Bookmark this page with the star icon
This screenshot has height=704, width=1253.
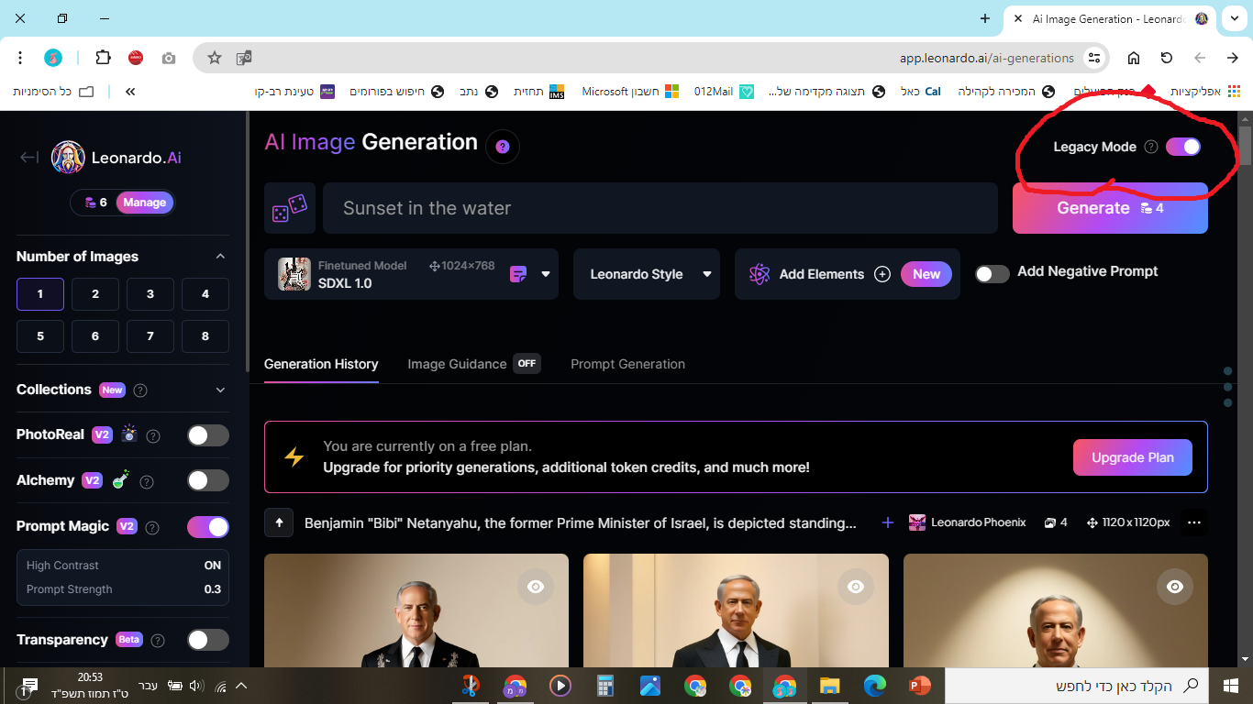[215, 58]
